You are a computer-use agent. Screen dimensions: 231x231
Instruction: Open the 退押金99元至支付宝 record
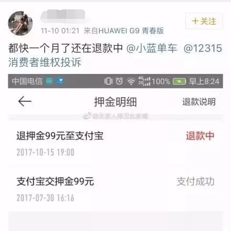115,143
